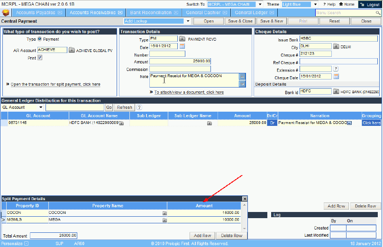Click the split payment transaction link
This screenshot has height=247, width=383.
click(x=55, y=84)
